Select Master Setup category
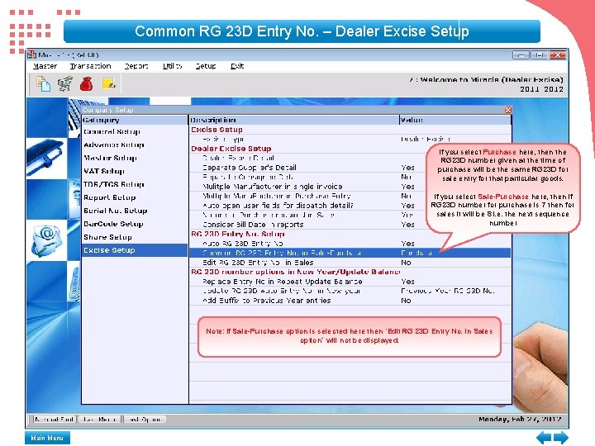This screenshot has width=595, height=446. (135, 158)
